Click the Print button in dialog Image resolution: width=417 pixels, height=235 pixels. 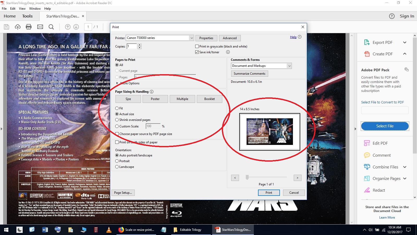tap(269, 193)
